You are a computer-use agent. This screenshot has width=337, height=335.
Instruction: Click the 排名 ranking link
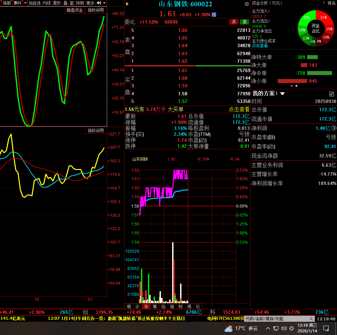point(332,3)
